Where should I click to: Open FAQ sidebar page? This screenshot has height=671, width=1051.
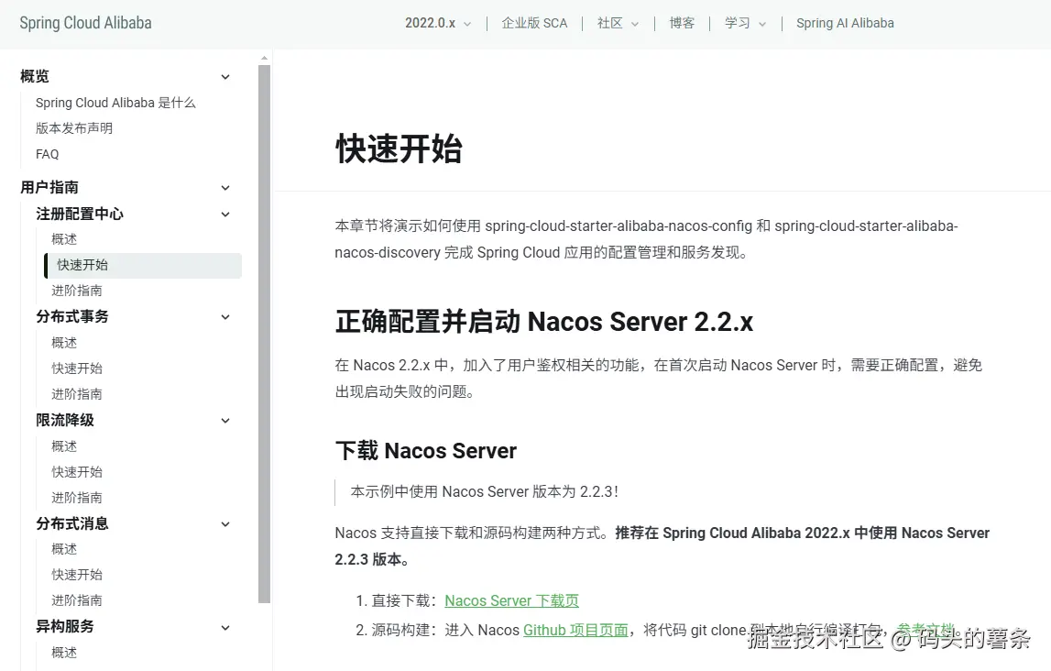[47, 154]
